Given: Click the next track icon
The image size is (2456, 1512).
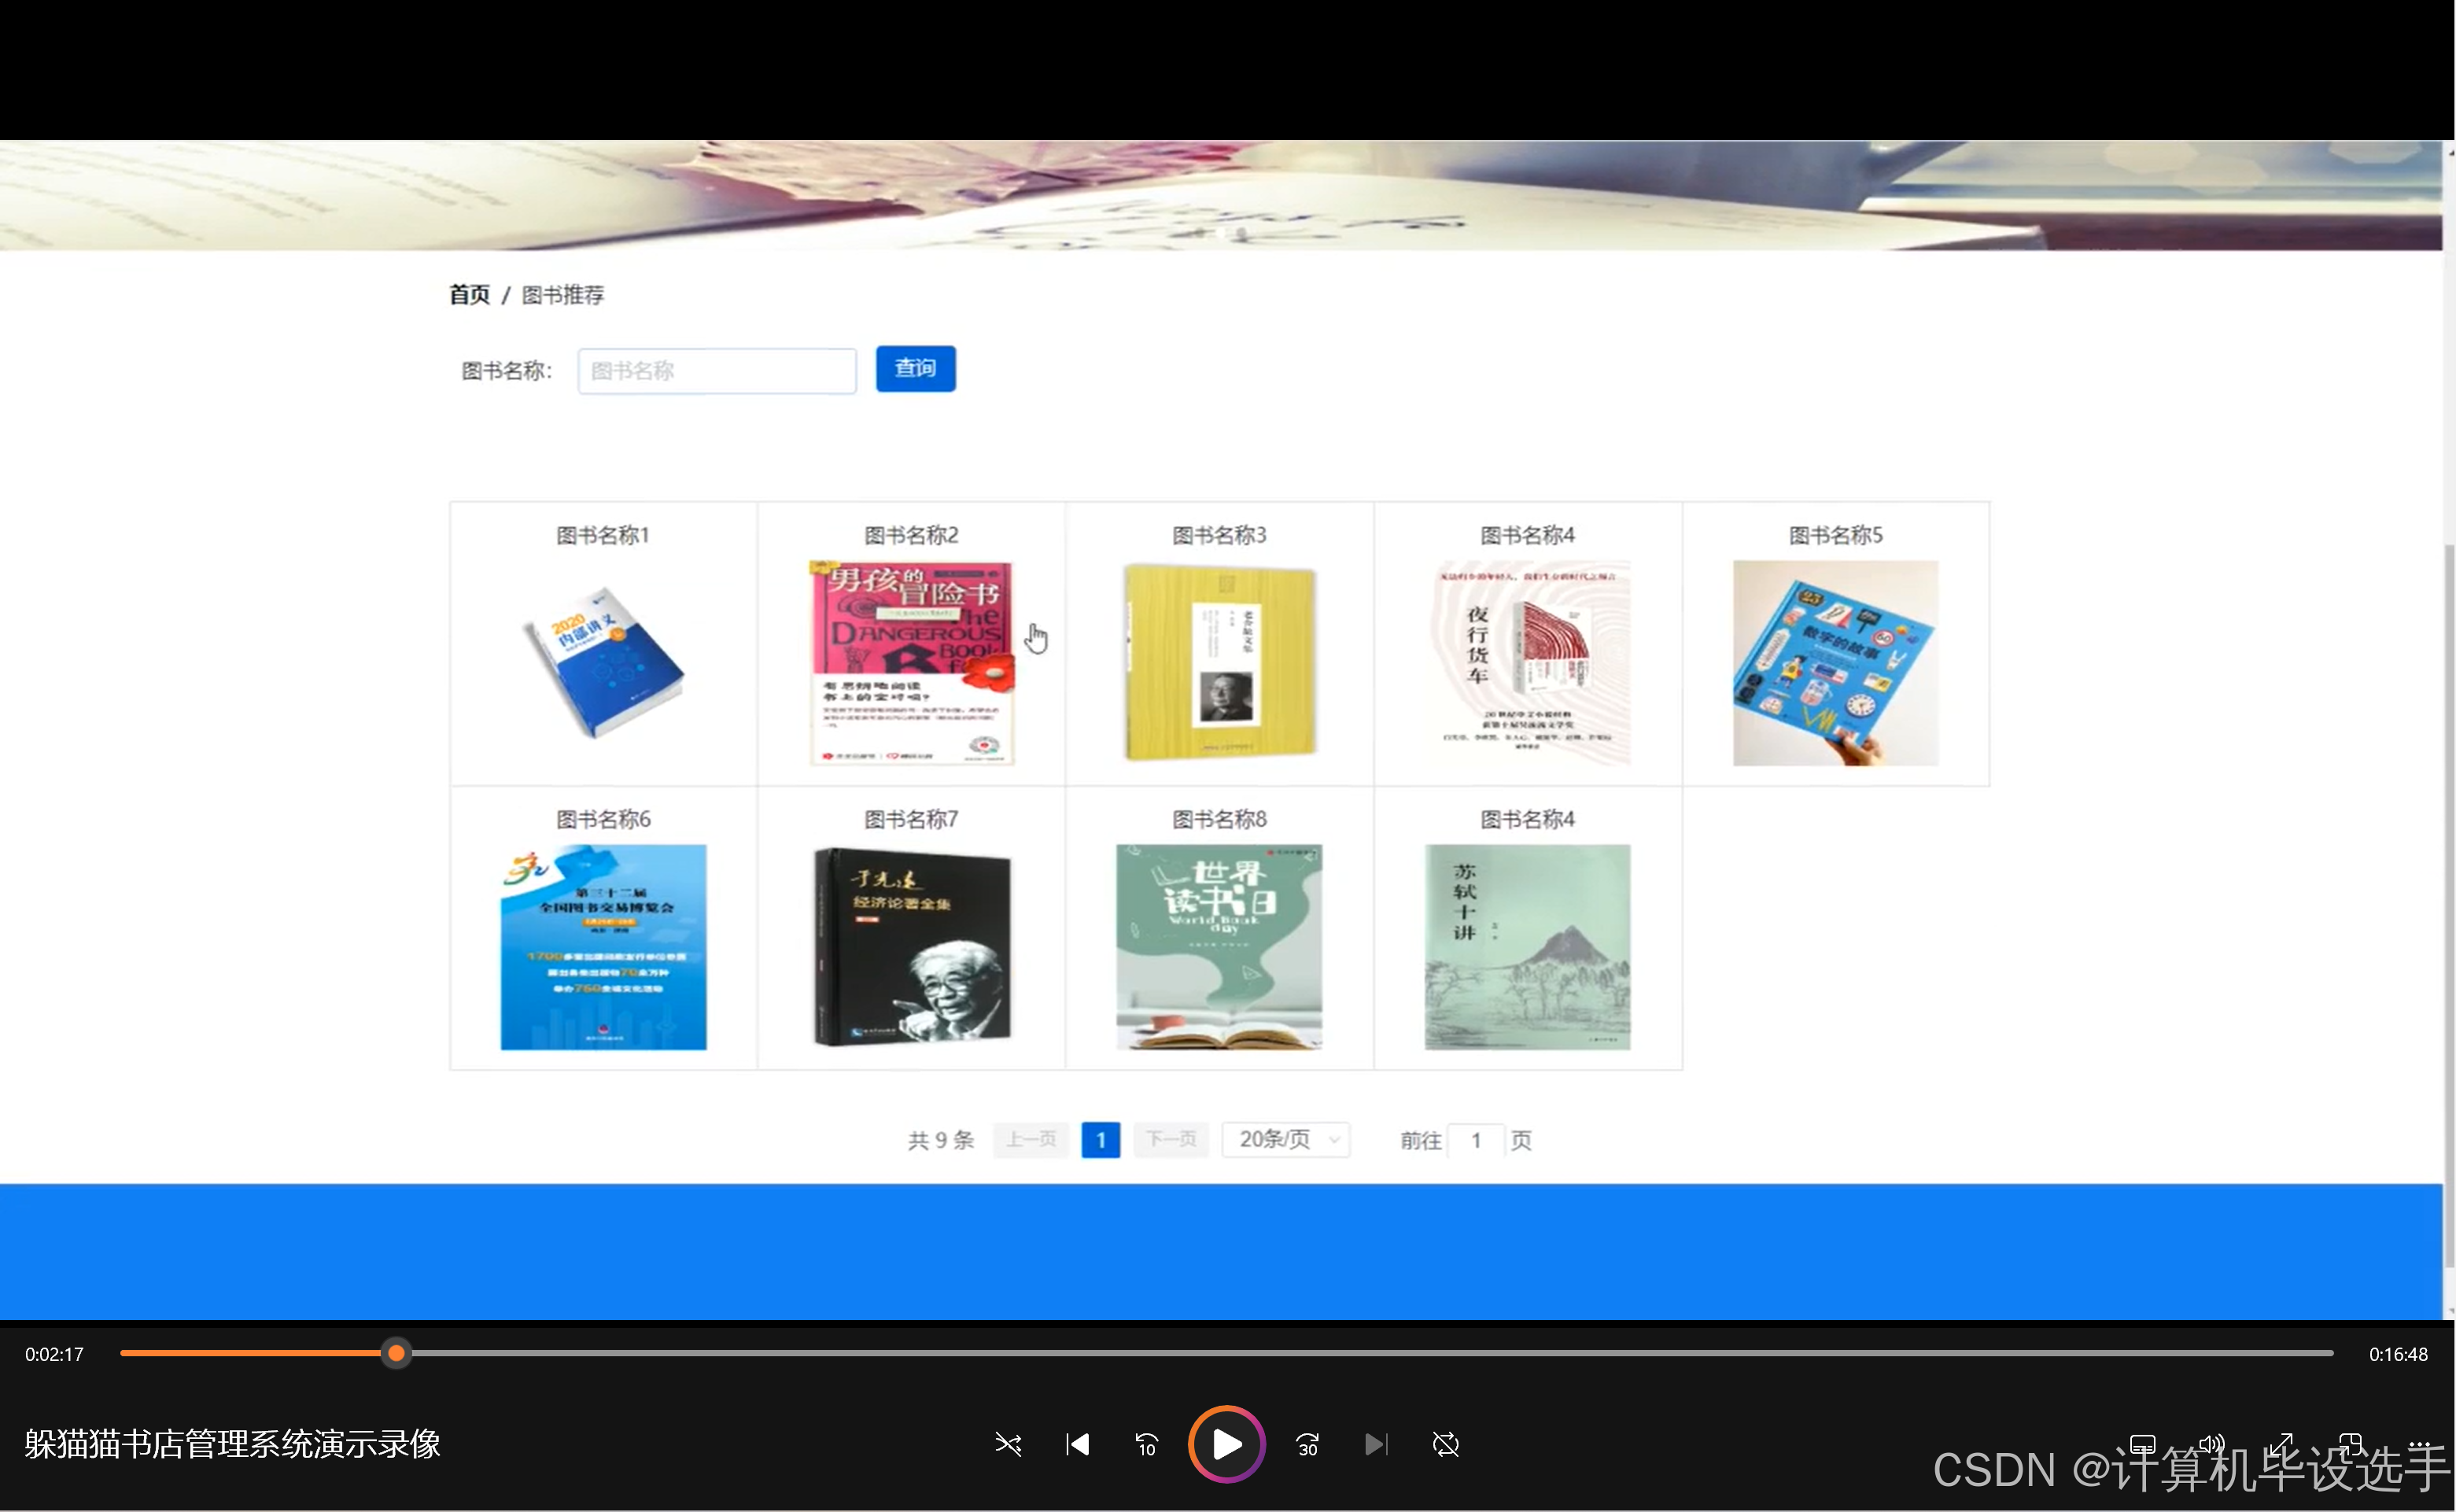Looking at the screenshot, I should pyautogui.click(x=1376, y=1444).
